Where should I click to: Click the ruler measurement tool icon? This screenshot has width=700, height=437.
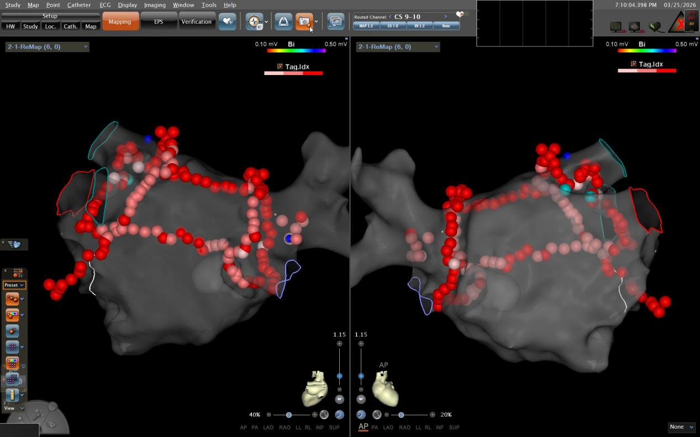coord(12,395)
